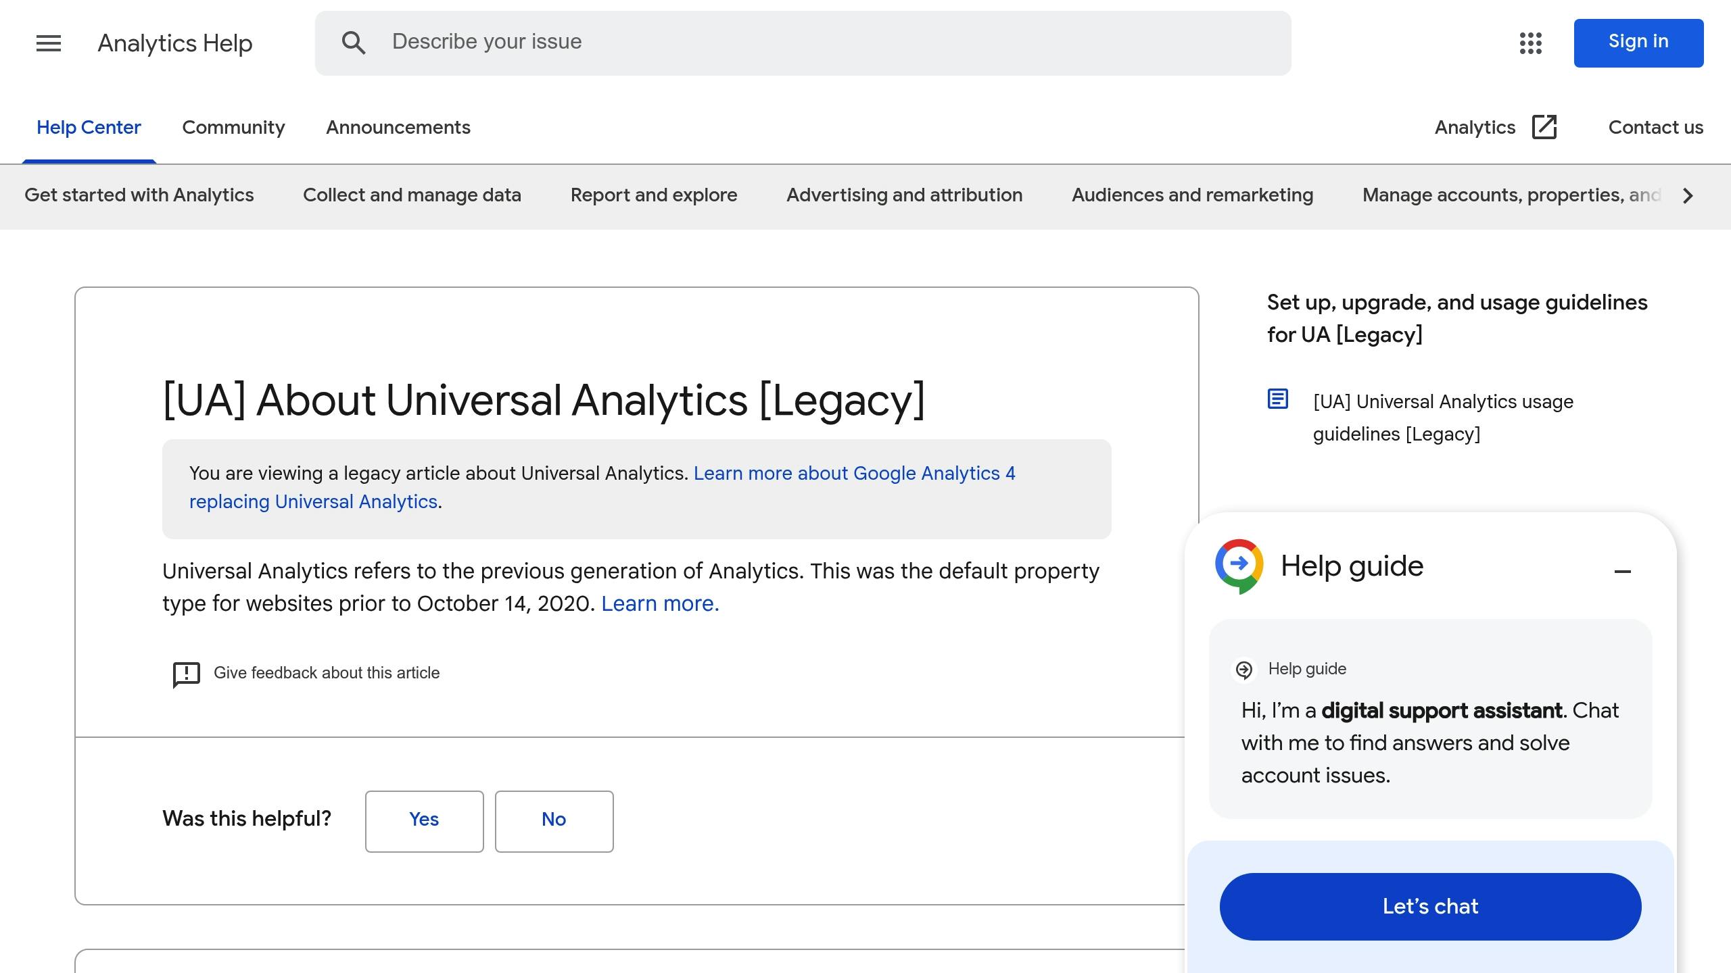This screenshot has width=1731, height=973.
Task: Select Audiences and remarketing category
Action: point(1192,195)
